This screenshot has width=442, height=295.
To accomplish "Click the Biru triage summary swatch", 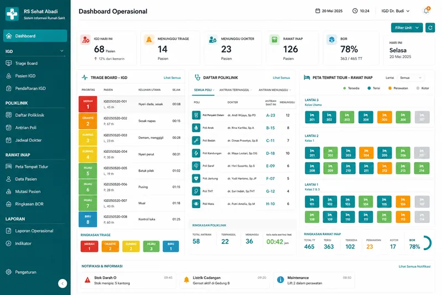I will point(171,246).
